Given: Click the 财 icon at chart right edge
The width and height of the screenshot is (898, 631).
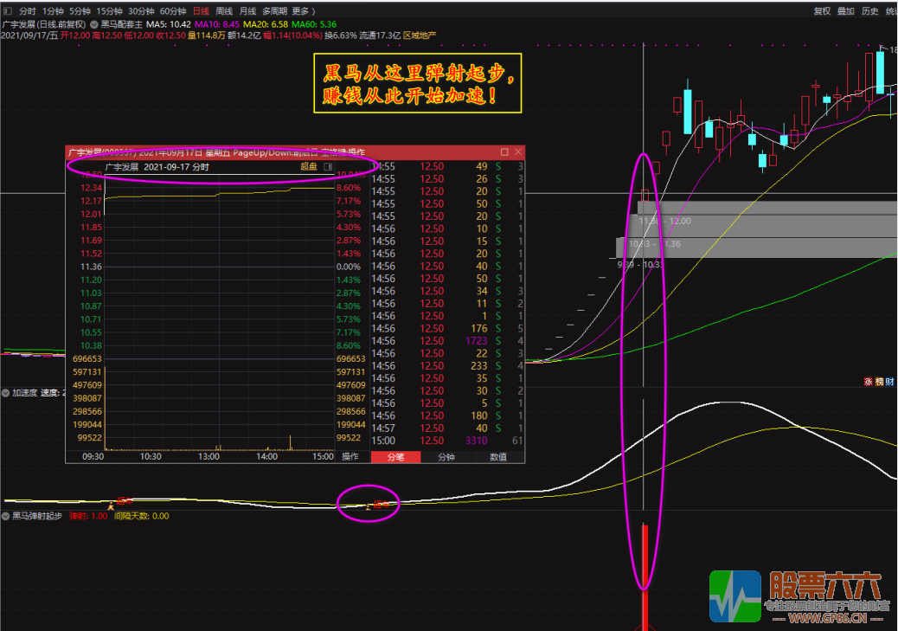Looking at the screenshot, I should pos(890,382).
